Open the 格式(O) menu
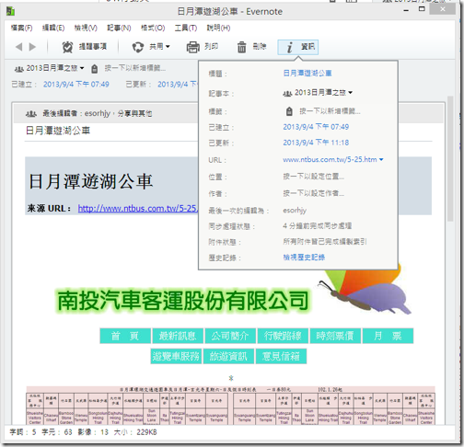Image resolution: width=464 pixels, height=447 pixels. 153,28
